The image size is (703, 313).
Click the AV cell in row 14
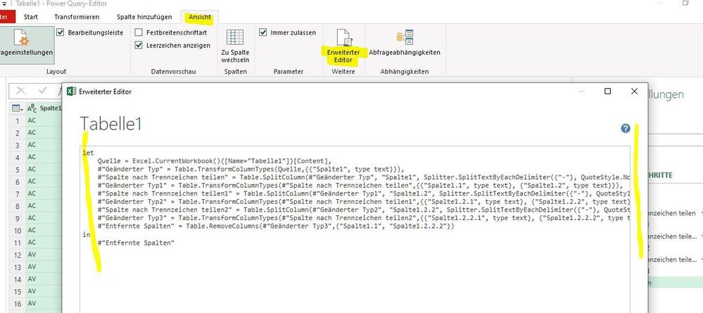44,279
